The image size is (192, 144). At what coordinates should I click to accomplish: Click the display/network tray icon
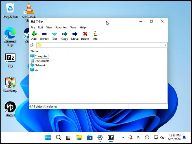[x=156, y=138]
